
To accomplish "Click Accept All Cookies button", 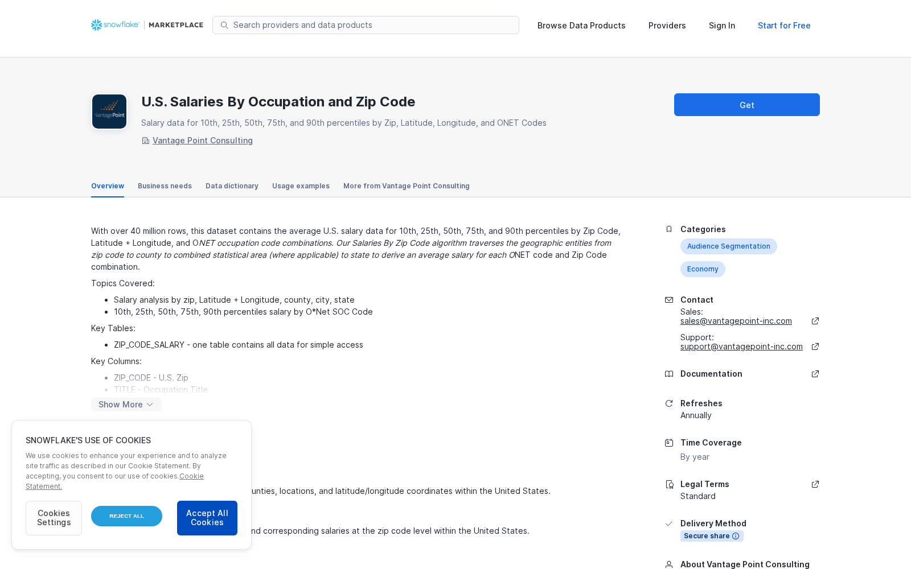I will (207, 518).
